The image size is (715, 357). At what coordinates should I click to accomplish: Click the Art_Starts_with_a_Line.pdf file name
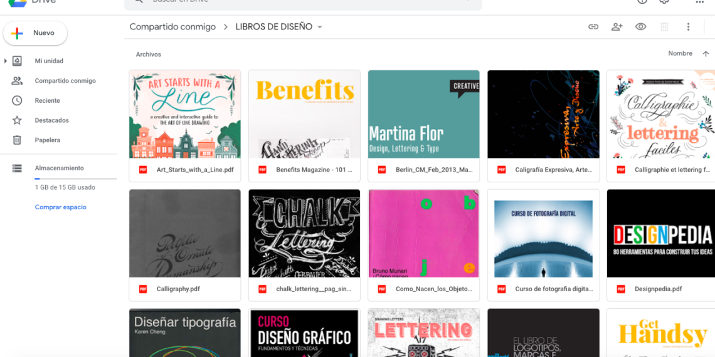click(195, 170)
